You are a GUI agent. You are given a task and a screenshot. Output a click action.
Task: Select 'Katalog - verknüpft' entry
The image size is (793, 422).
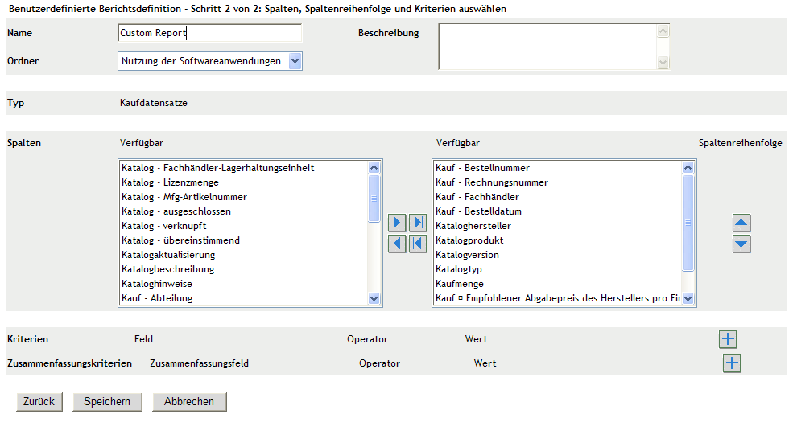click(x=244, y=226)
